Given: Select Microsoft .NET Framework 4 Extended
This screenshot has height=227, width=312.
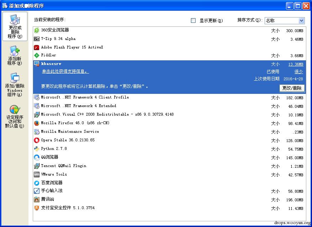Looking at the screenshot, I should (79, 106).
